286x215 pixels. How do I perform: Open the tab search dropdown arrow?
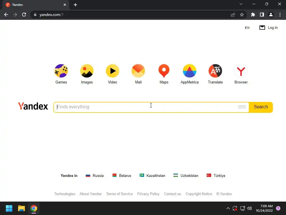pos(241,4)
